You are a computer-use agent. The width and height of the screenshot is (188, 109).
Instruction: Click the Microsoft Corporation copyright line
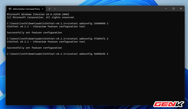pos(41,18)
